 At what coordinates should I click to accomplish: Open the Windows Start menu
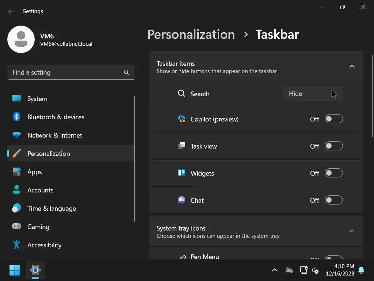[x=15, y=270]
